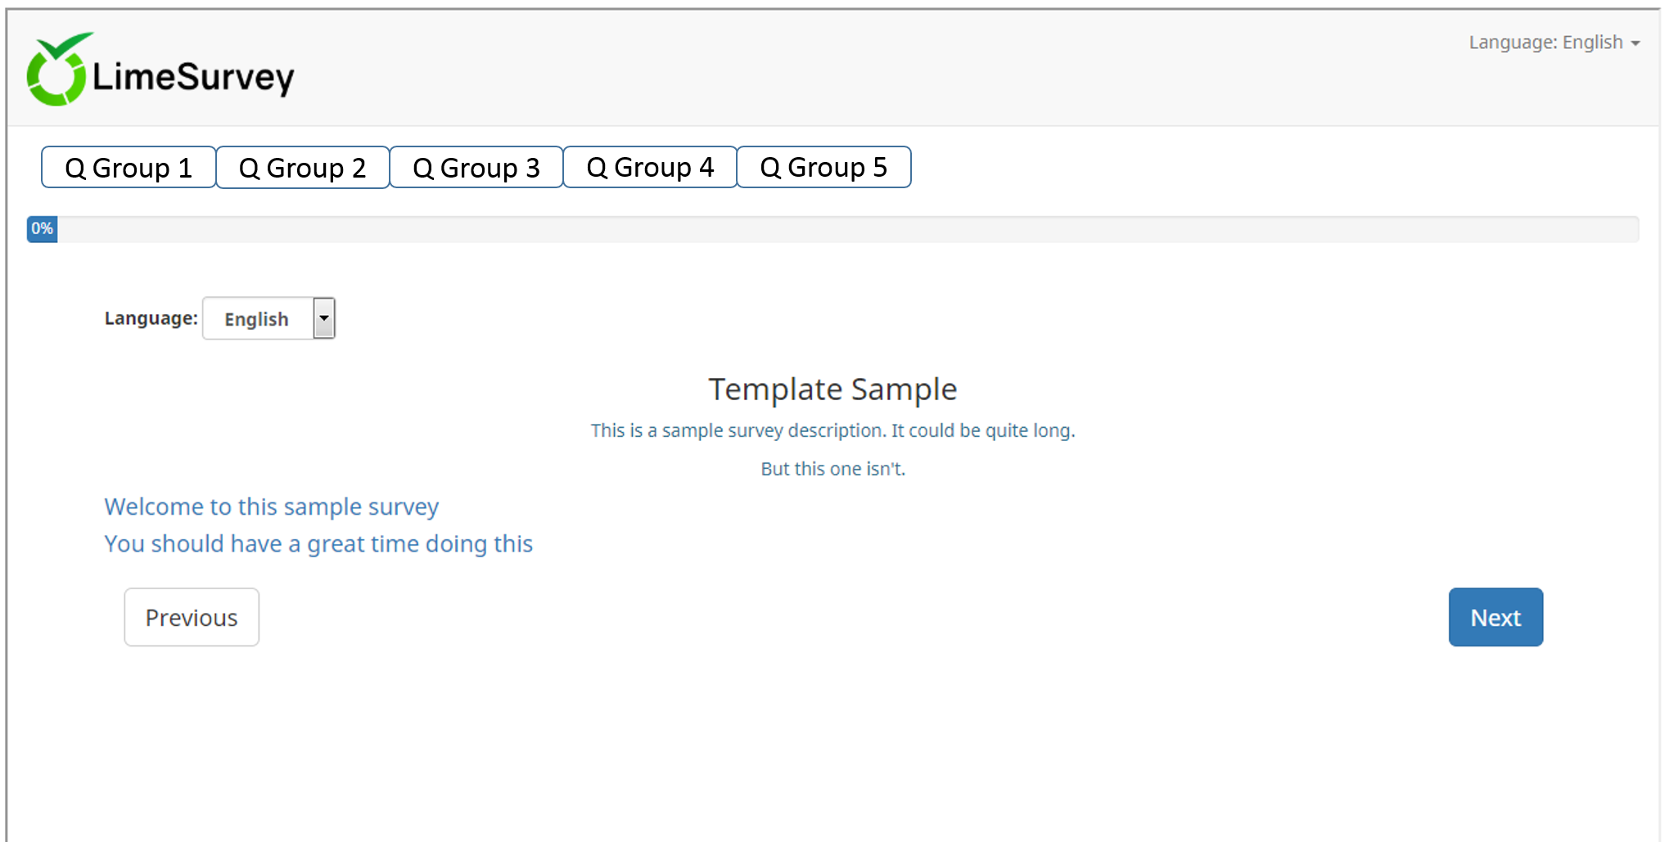
Task: Click the English language select box
Action: tap(257, 319)
